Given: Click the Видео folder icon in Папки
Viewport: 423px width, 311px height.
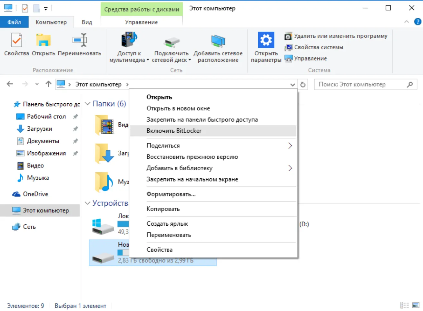Looking at the screenshot, I should pyautogui.click(x=104, y=125).
